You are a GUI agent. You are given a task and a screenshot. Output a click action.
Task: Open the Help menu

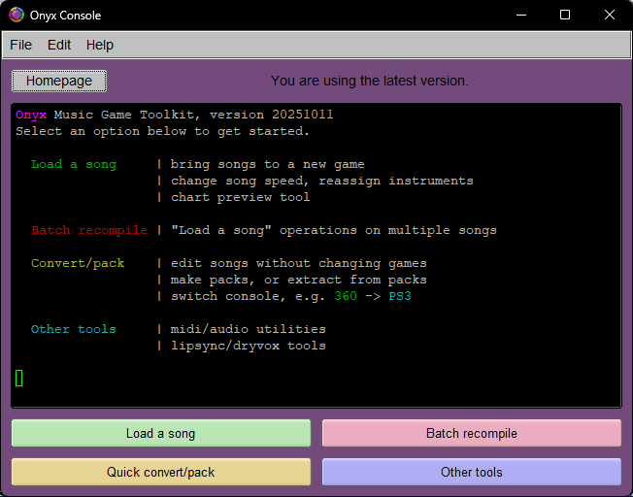[x=100, y=45]
